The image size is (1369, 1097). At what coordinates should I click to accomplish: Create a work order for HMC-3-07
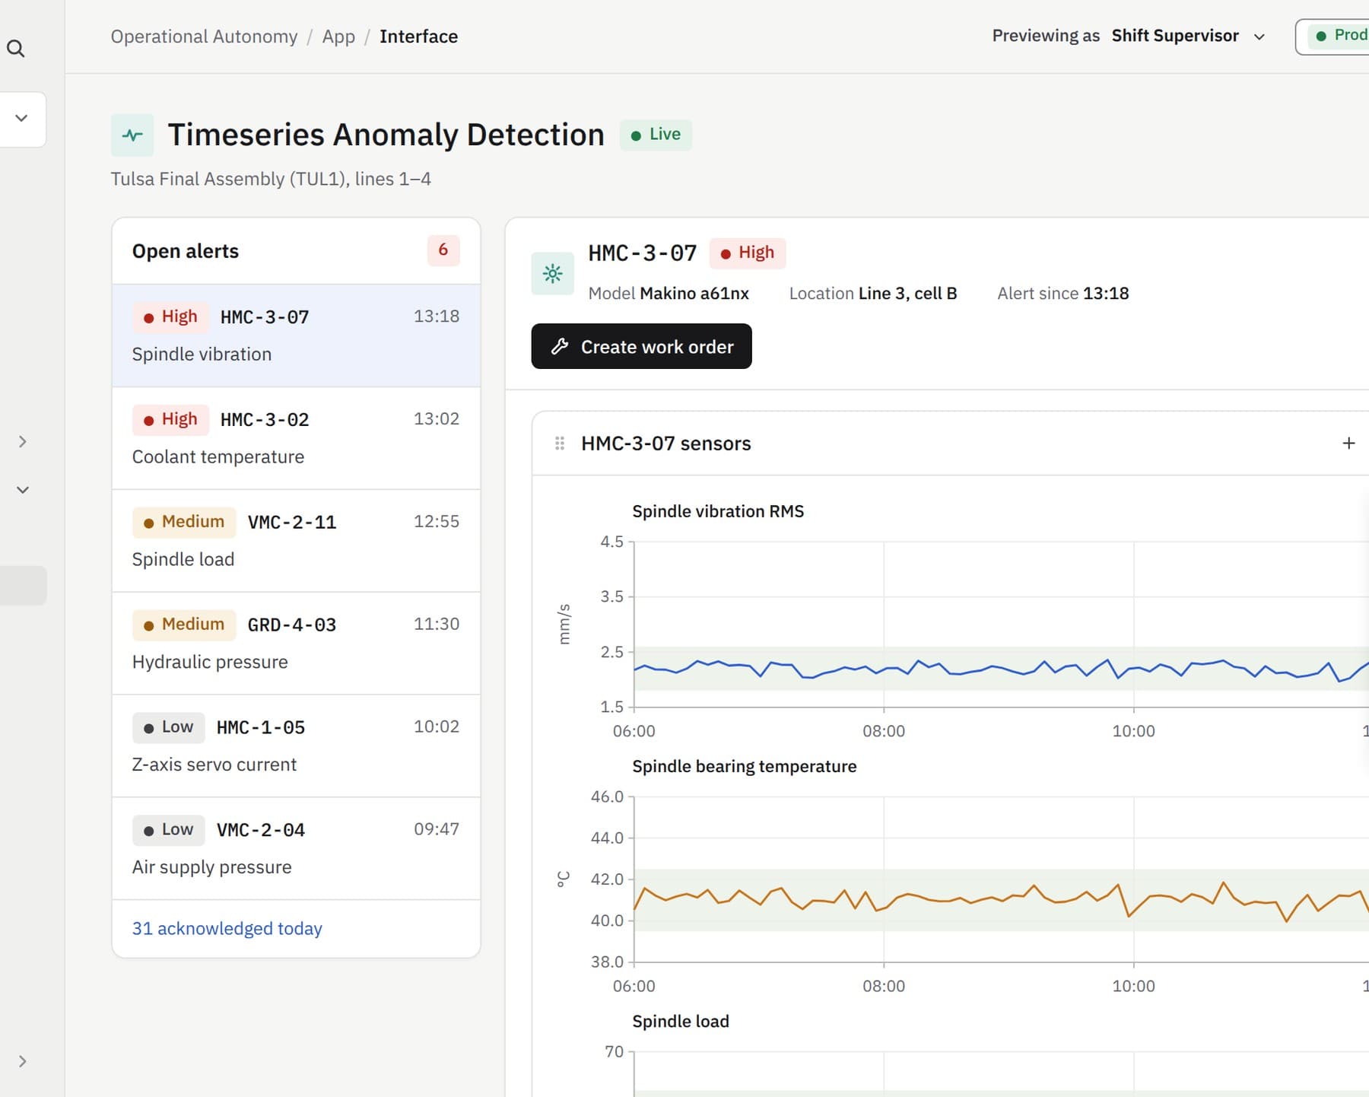[x=641, y=346]
